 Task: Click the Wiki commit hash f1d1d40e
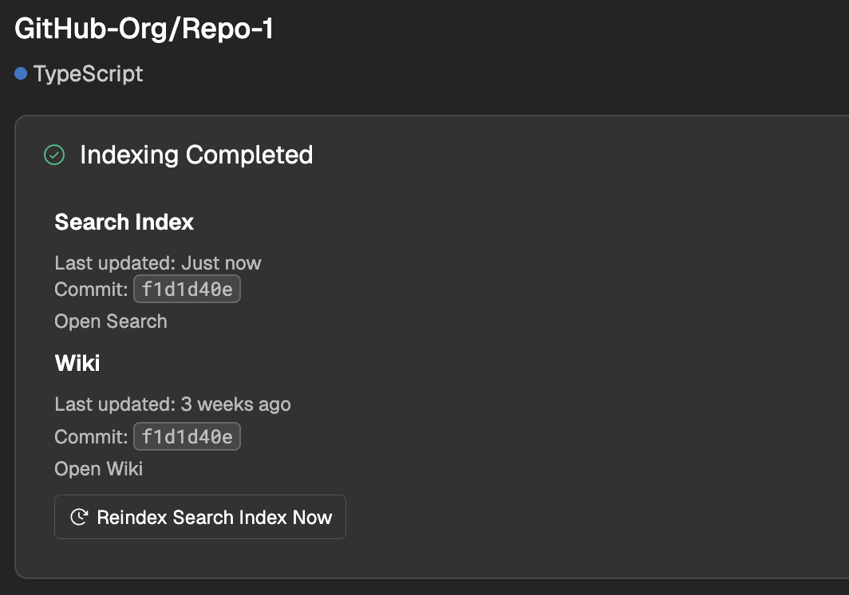[187, 436]
